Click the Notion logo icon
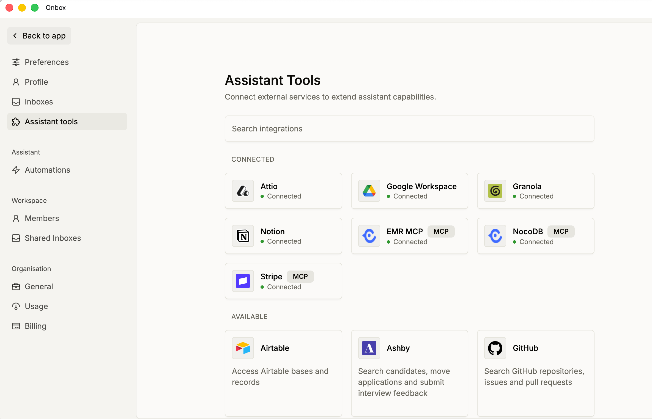The image size is (652, 419). [243, 236]
